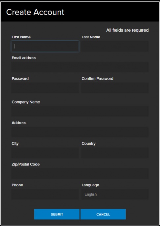Click the 'Language' field label
Screen dimensions: 160x226
click(90, 185)
